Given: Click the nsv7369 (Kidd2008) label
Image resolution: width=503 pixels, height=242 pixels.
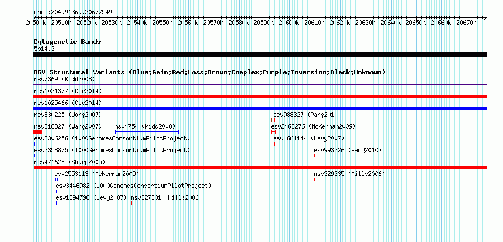Looking at the screenshot, I should click(64, 79).
